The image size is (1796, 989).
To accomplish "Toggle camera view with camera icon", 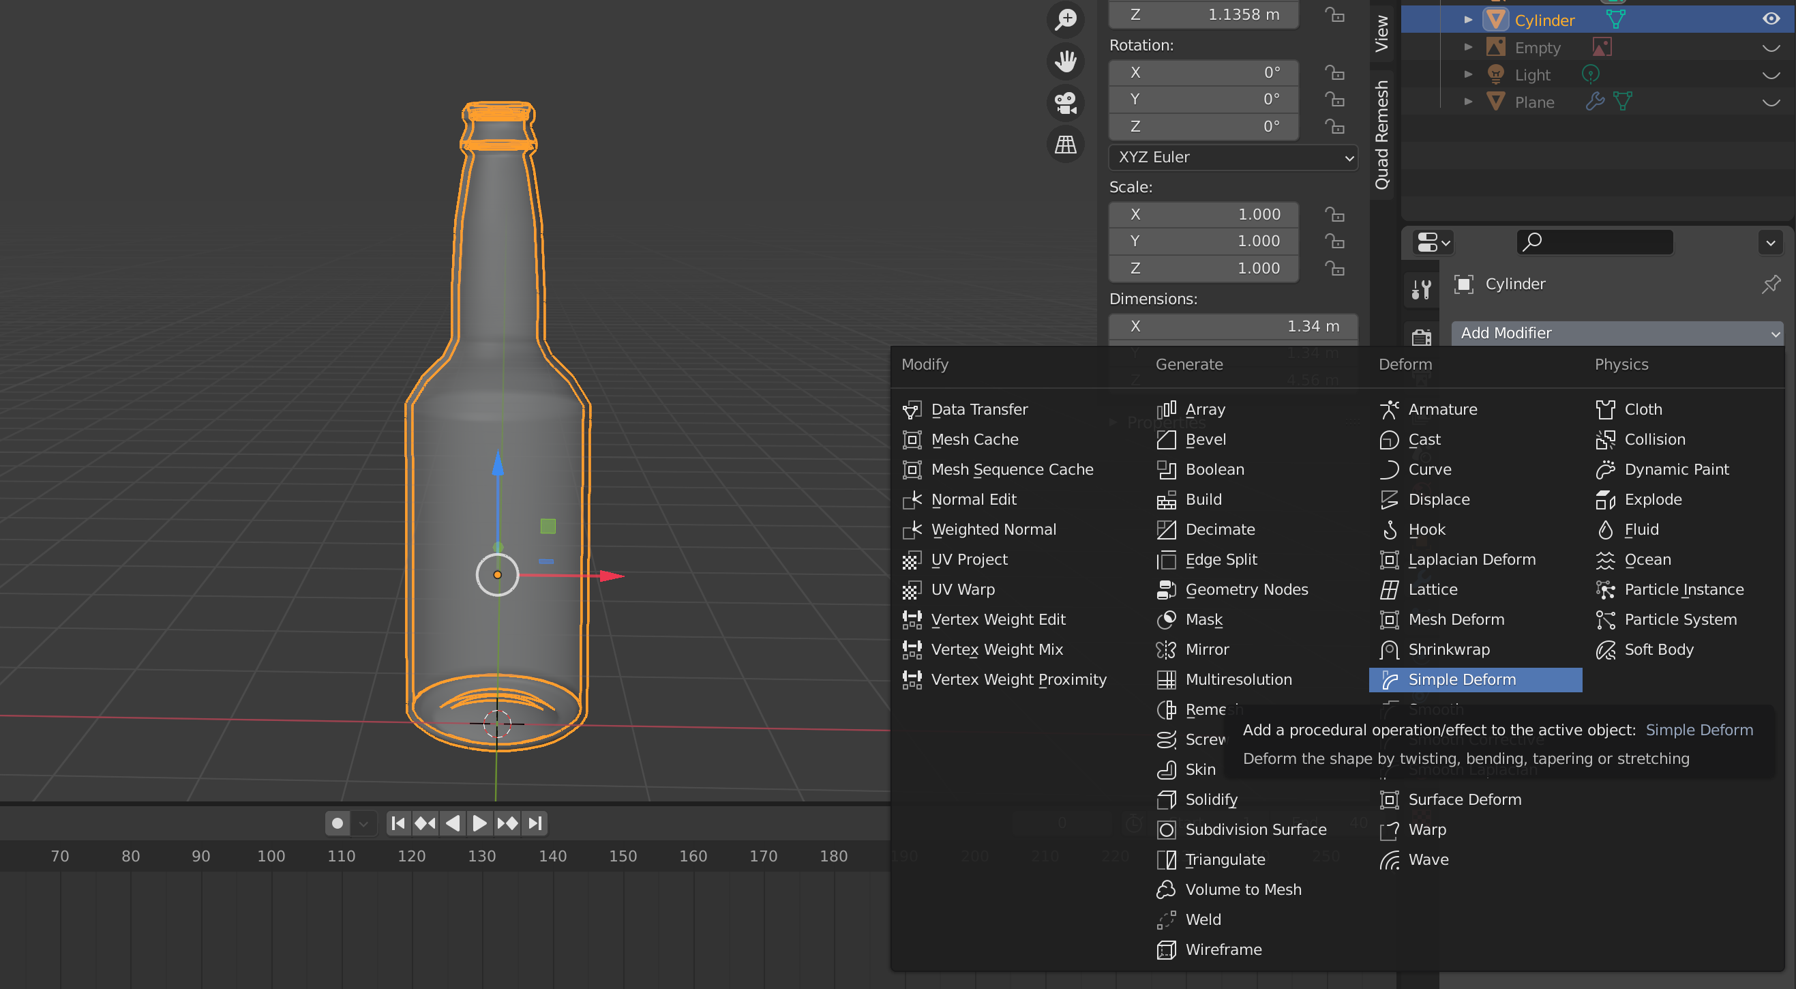I will coord(1065,103).
